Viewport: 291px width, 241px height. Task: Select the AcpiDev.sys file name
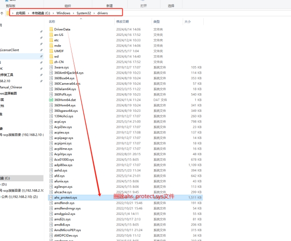click(x=63, y=127)
